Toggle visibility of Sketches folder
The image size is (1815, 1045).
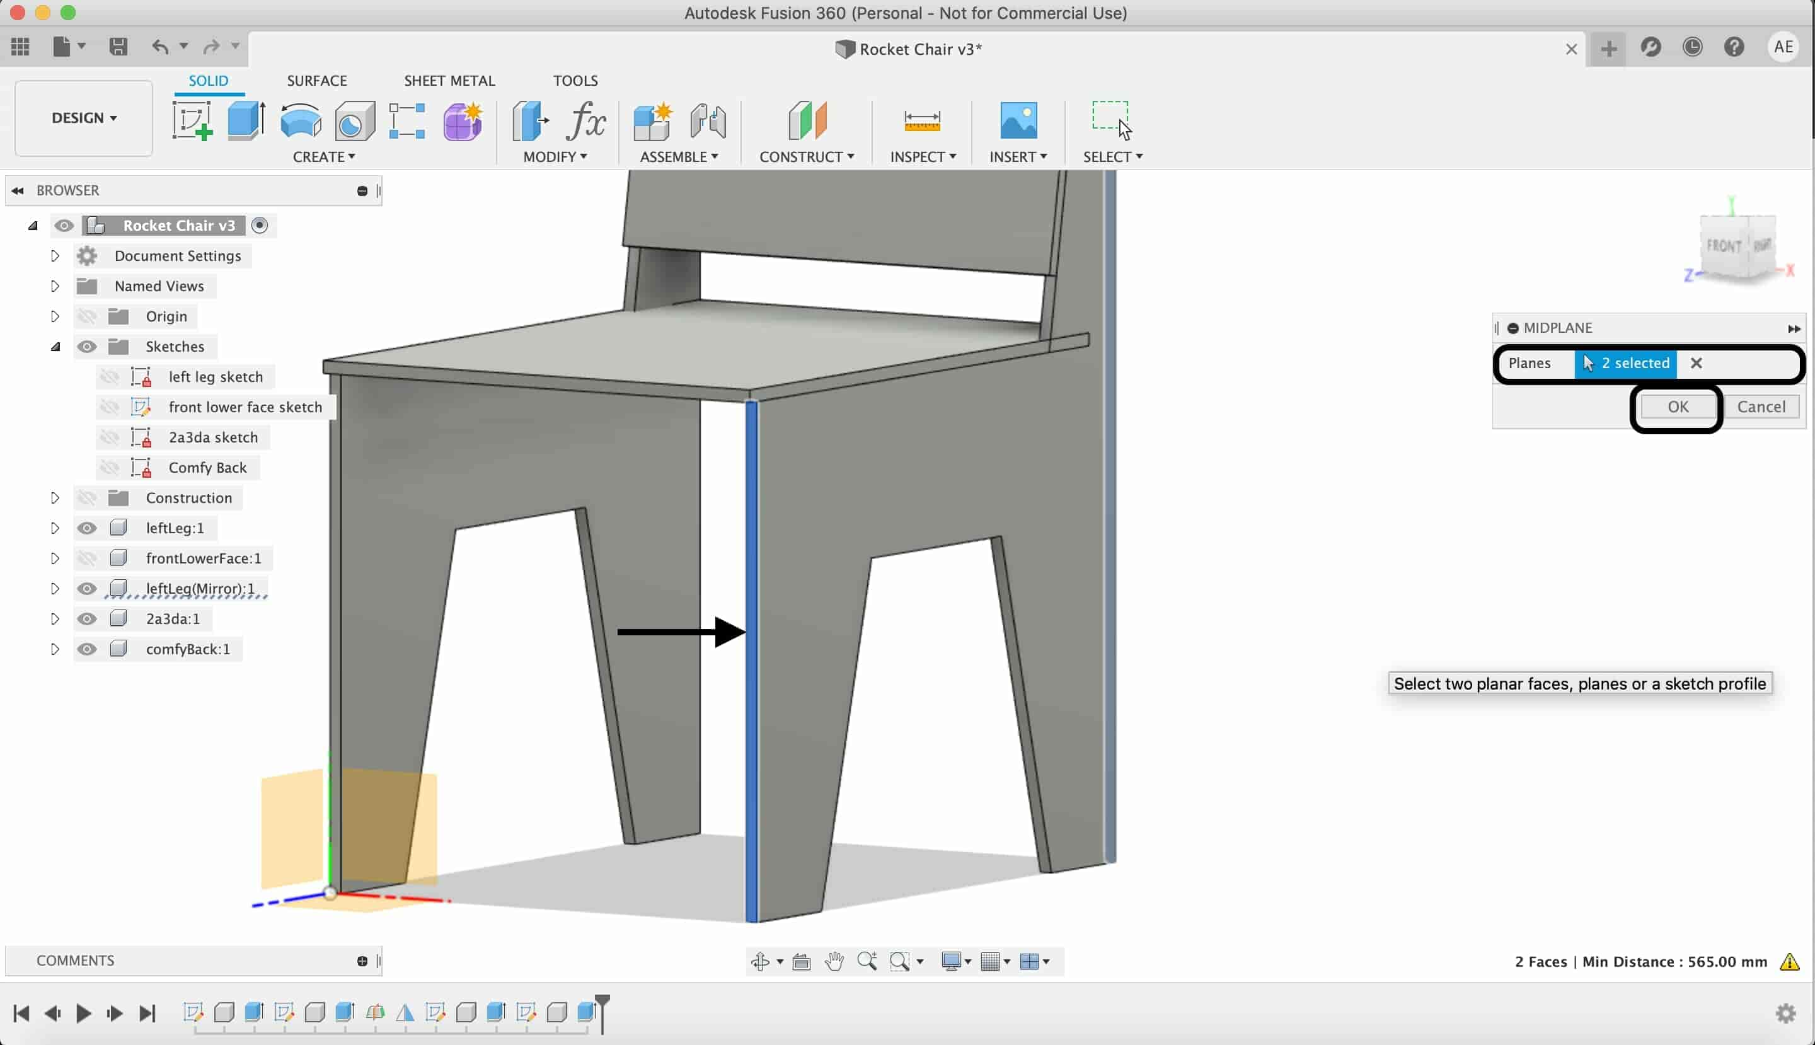click(x=87, y=347)
